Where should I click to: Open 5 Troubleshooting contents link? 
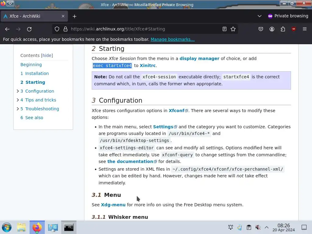click(40, 109)
